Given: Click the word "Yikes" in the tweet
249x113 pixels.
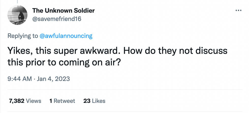Looking at the screenshot, I should coord(18,51).
